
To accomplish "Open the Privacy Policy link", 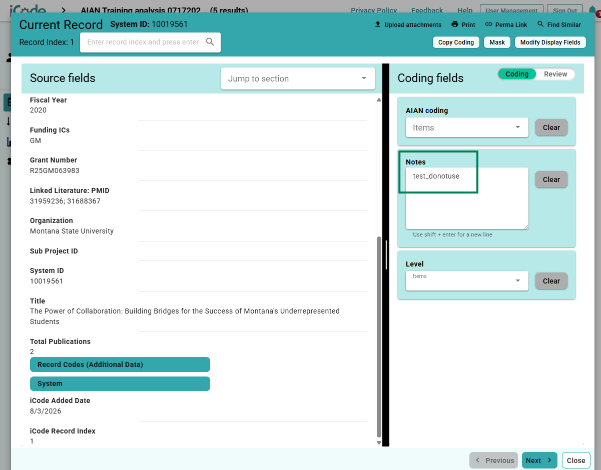I will [x=374, y=10].
